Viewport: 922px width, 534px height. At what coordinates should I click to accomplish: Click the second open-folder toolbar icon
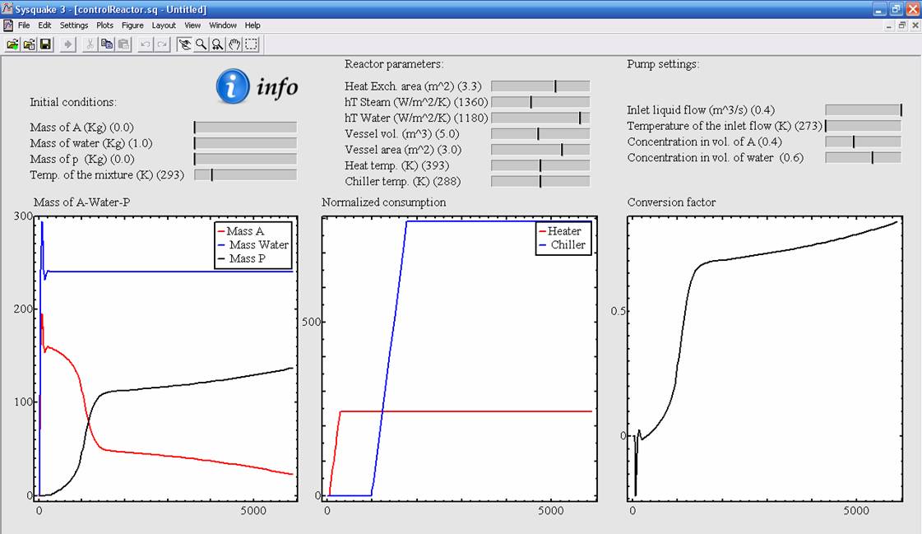click(x=29, y=44)
